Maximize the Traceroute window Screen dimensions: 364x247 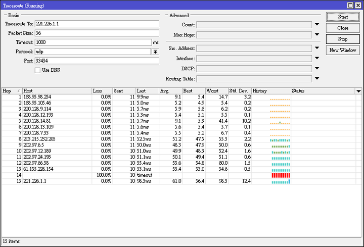(351, 5)
